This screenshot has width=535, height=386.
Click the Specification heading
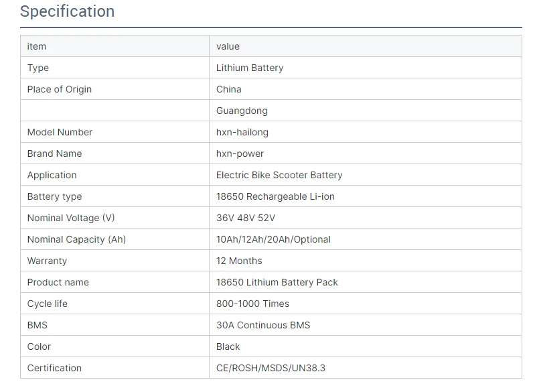pyautogui.click(x=67, y=11)
